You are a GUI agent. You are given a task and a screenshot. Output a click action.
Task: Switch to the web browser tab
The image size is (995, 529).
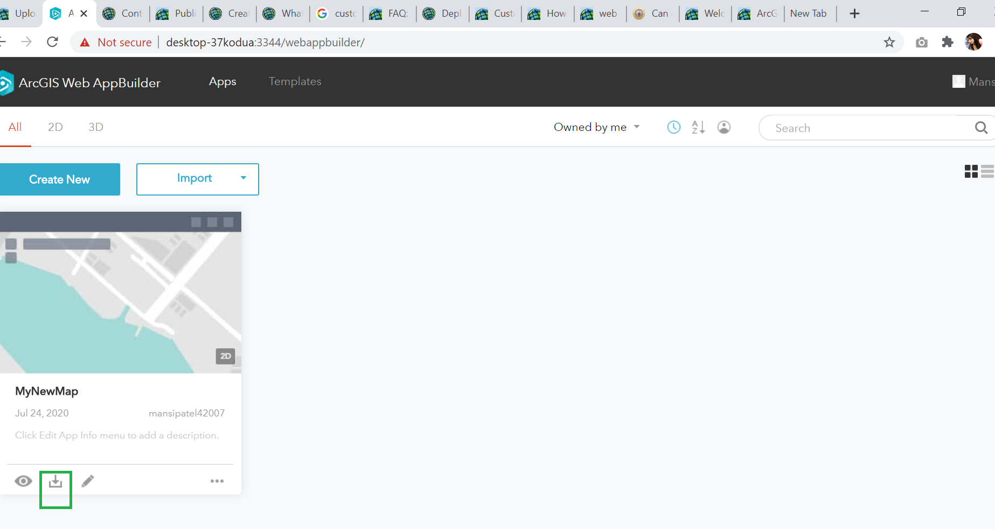pos(600,13)
